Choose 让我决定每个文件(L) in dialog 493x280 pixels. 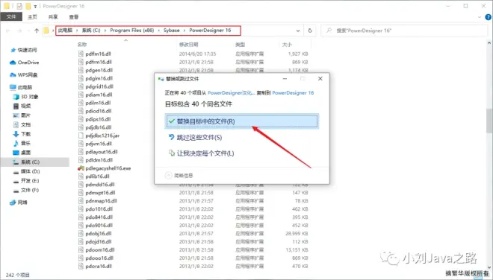point(205,153)
